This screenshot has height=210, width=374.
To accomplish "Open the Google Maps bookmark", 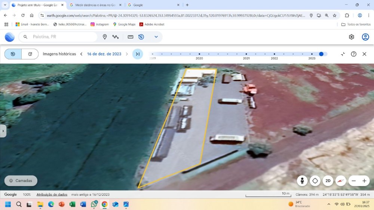I will [124, 24].
